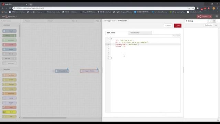Select the comment palette node
220x124 pixels.
[10, 63]
